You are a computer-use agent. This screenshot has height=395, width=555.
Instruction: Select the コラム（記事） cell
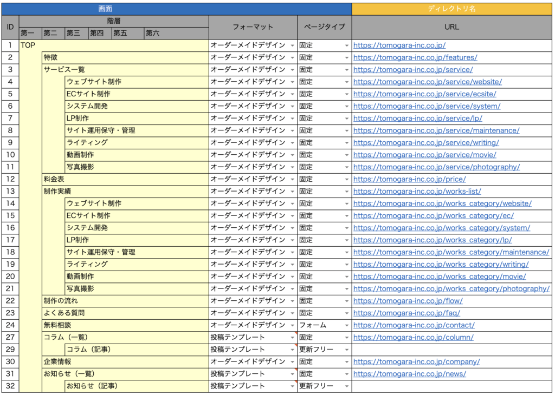point(137,350)
